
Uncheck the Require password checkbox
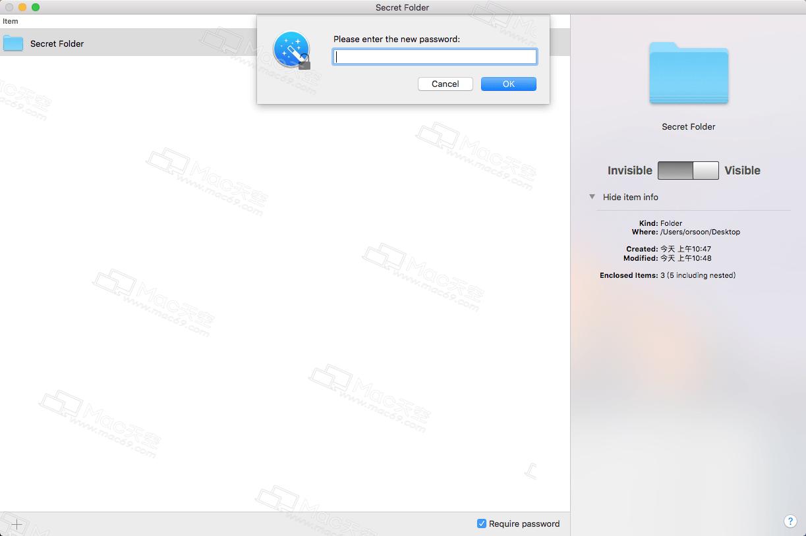click(482, 523)
